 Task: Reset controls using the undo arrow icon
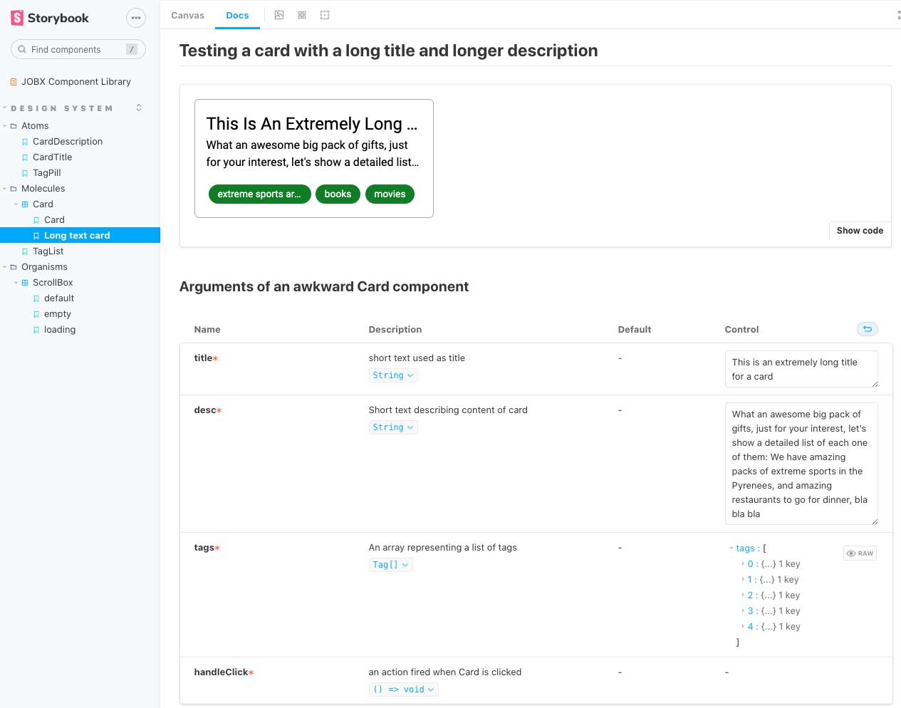(x=867, y=328)
